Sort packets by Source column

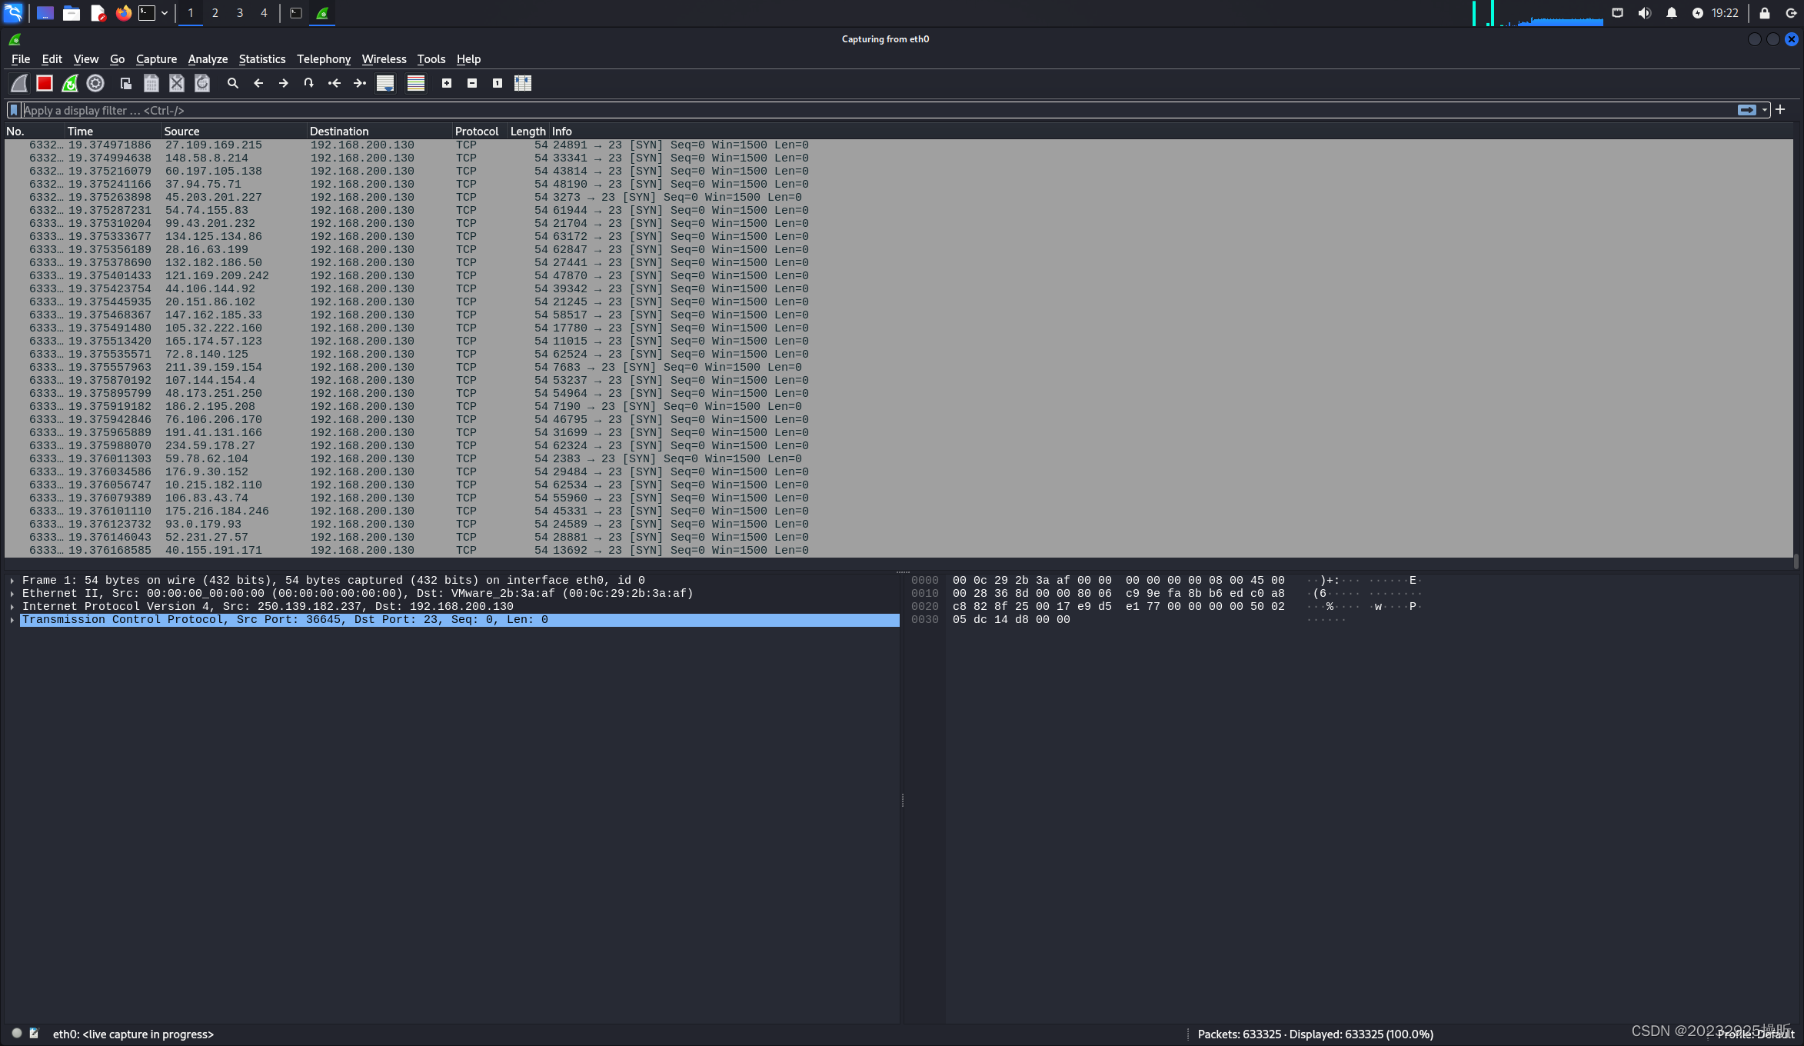235,132
